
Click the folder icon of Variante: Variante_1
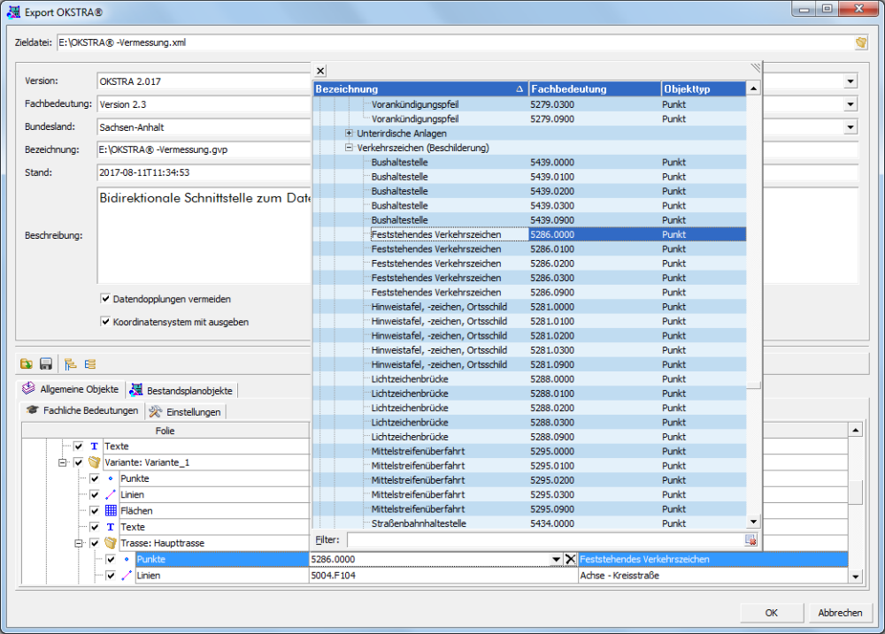(x=95, y=462)
